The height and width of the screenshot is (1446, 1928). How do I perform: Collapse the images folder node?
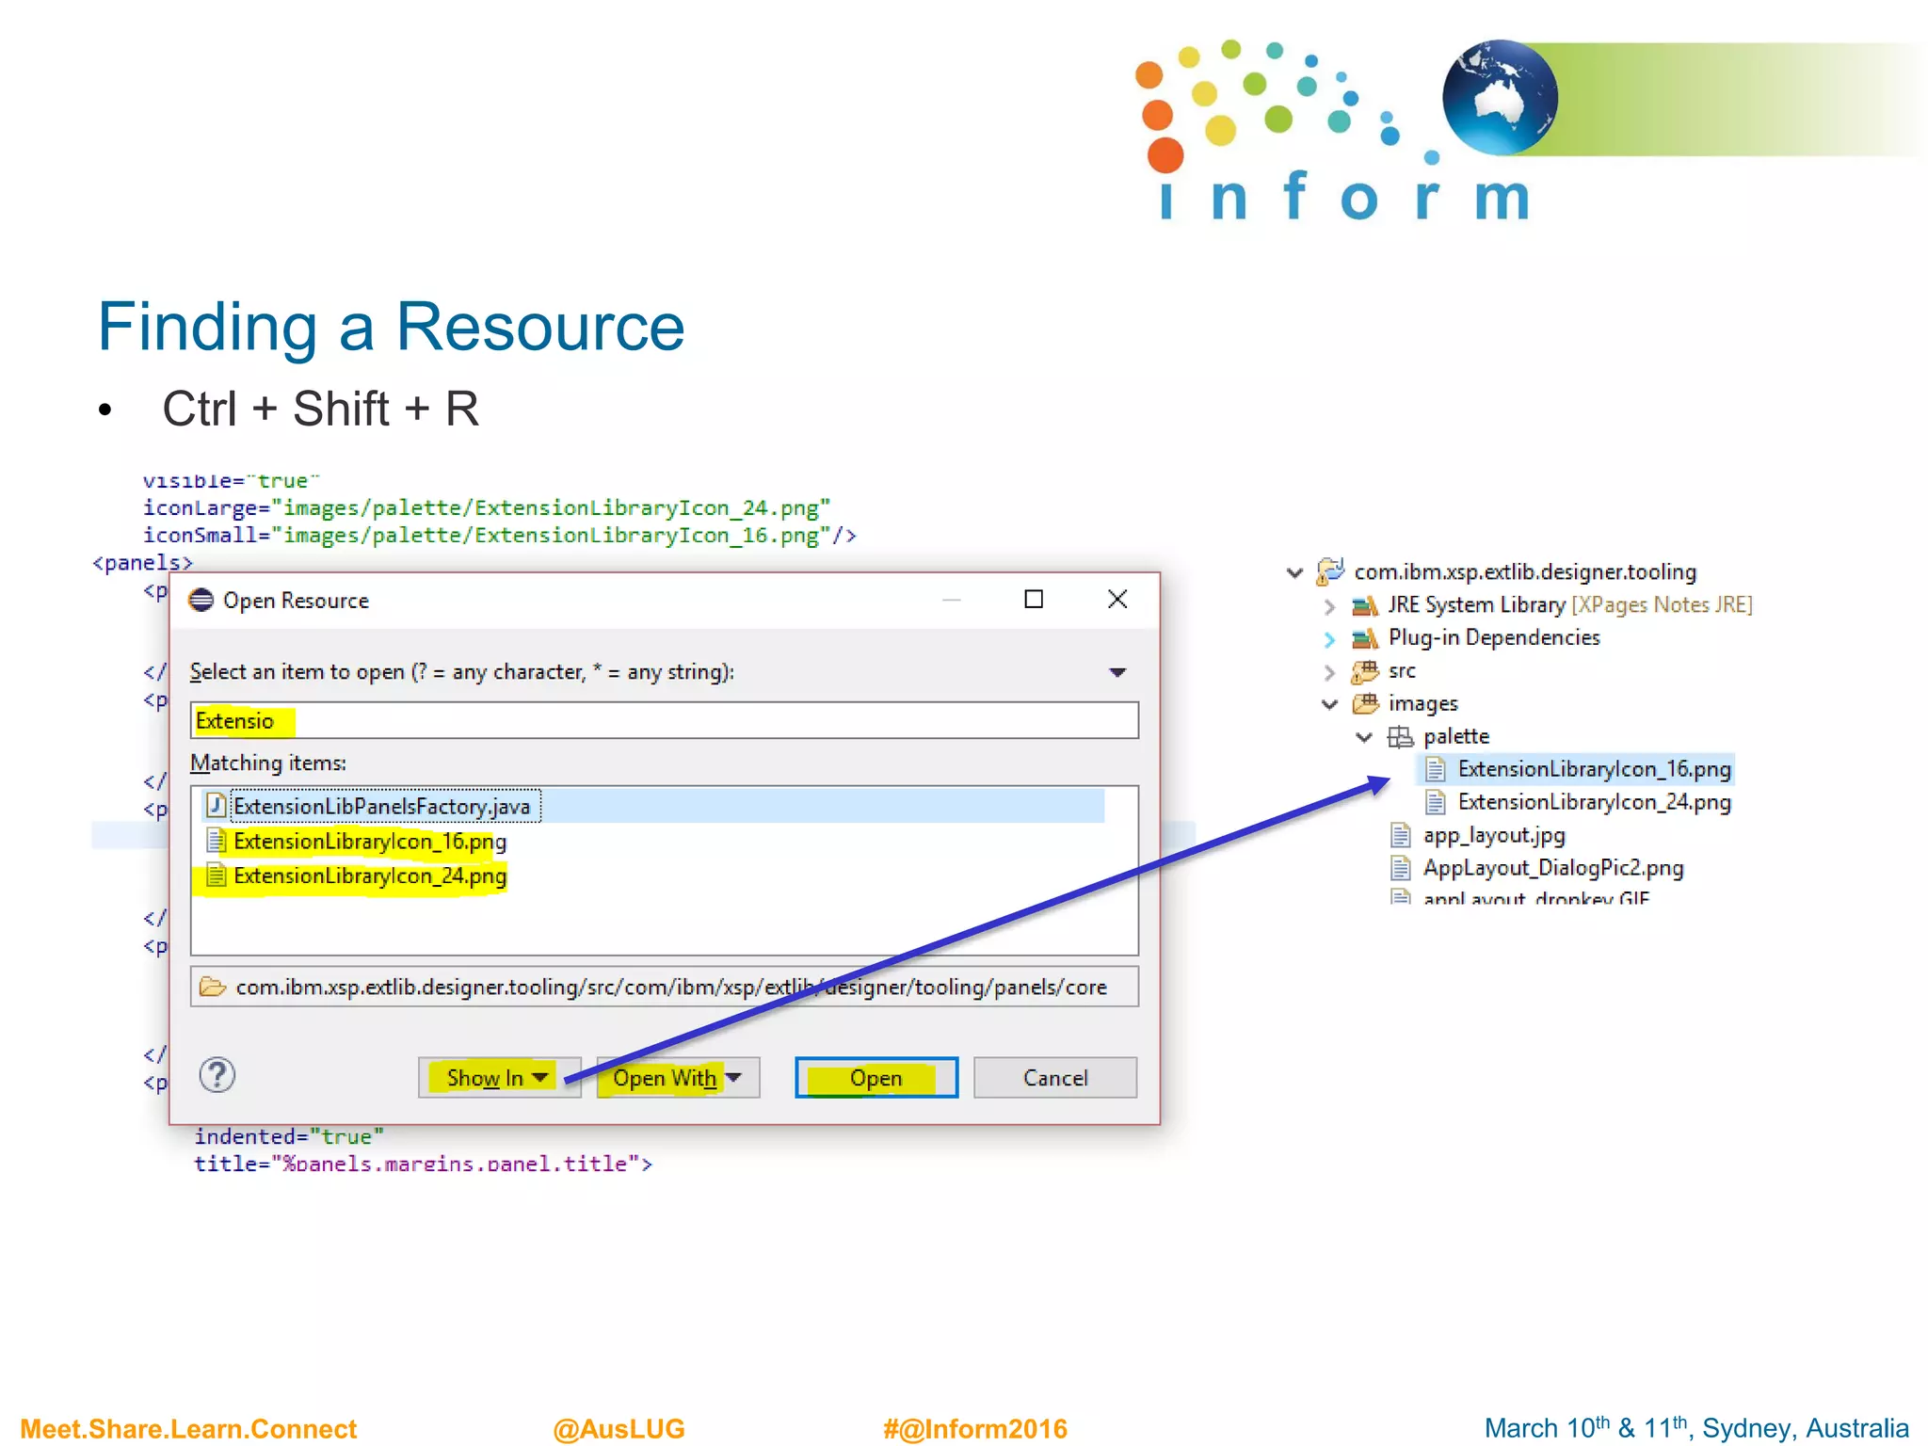(x=1329, y=704)
